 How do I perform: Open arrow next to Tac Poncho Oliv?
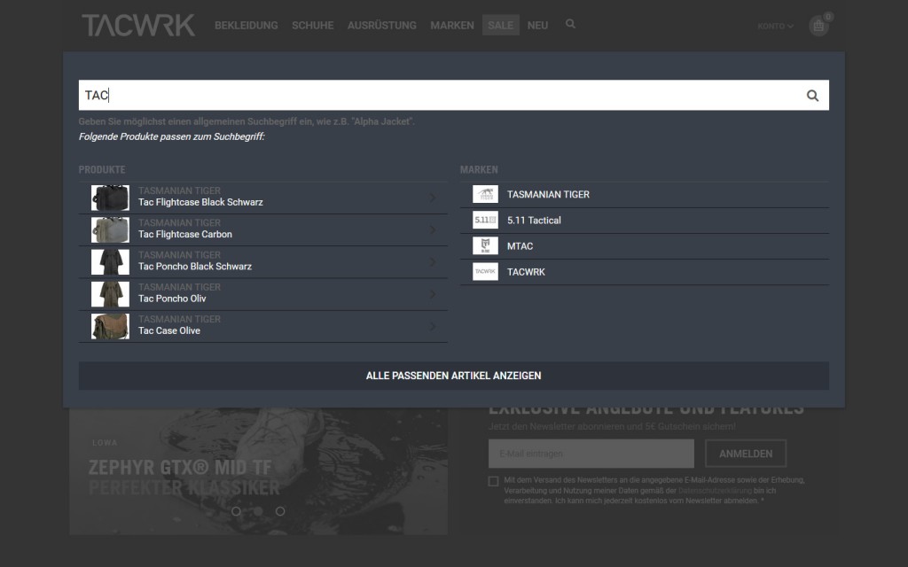click(x=433, y=294)
